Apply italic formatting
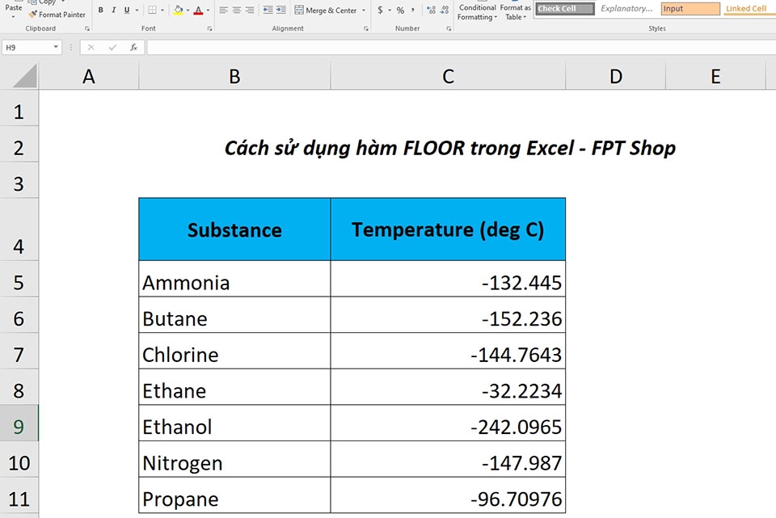 [114, 9]
